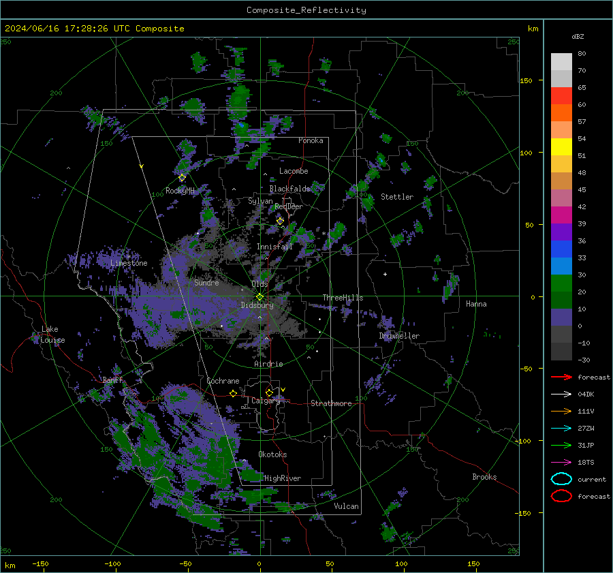This screenshot has width=613, height=573.
Task: Click the Hanna city label
Action: (476, 304)
